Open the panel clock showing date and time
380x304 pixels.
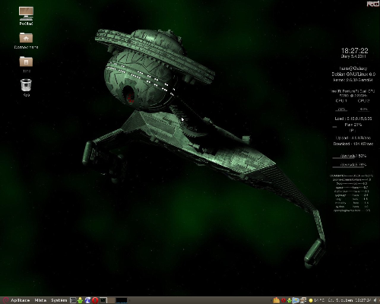click(x=350, y=300)
